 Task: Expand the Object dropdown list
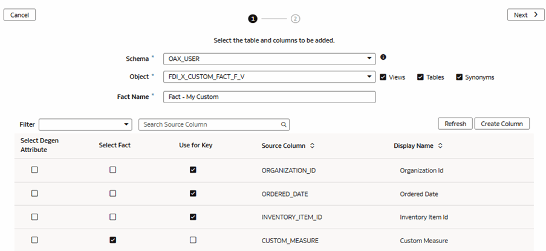pos(369,77)
